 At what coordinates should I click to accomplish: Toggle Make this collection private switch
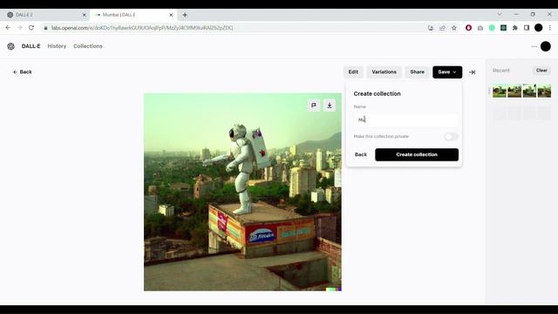coord(451,137)
